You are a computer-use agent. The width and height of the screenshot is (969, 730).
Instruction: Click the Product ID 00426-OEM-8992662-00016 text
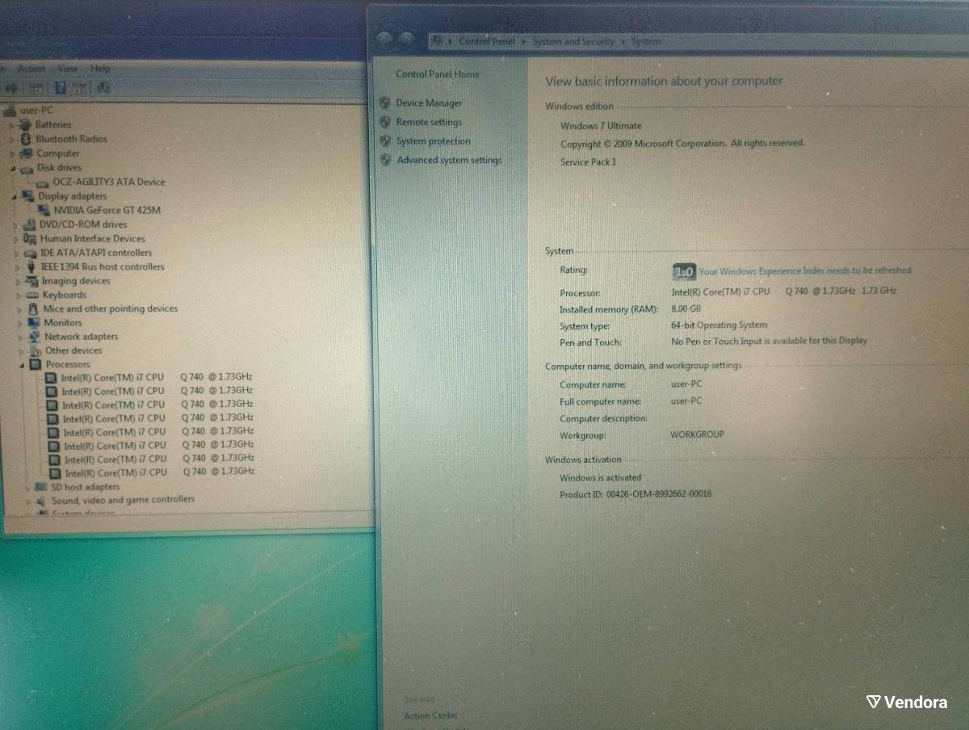[x=636, y=494]
